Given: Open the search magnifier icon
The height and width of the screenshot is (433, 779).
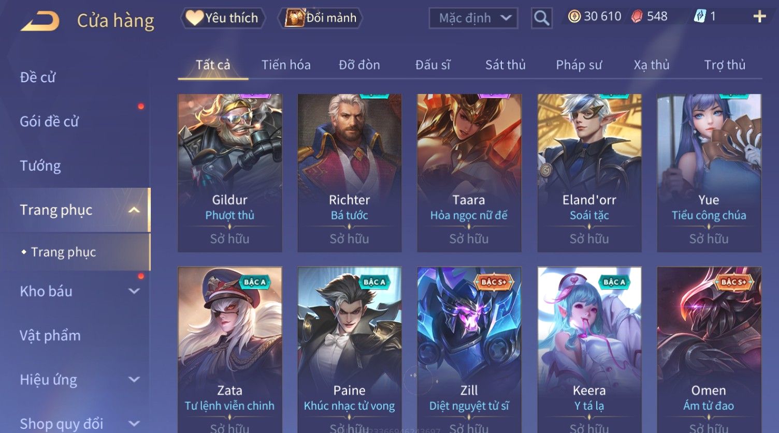Looking at the screenshot, I should [x=541, y=18].
